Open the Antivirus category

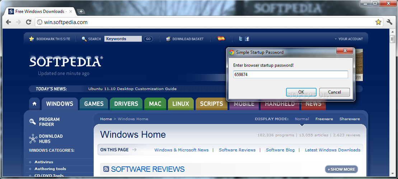(44, 162)
